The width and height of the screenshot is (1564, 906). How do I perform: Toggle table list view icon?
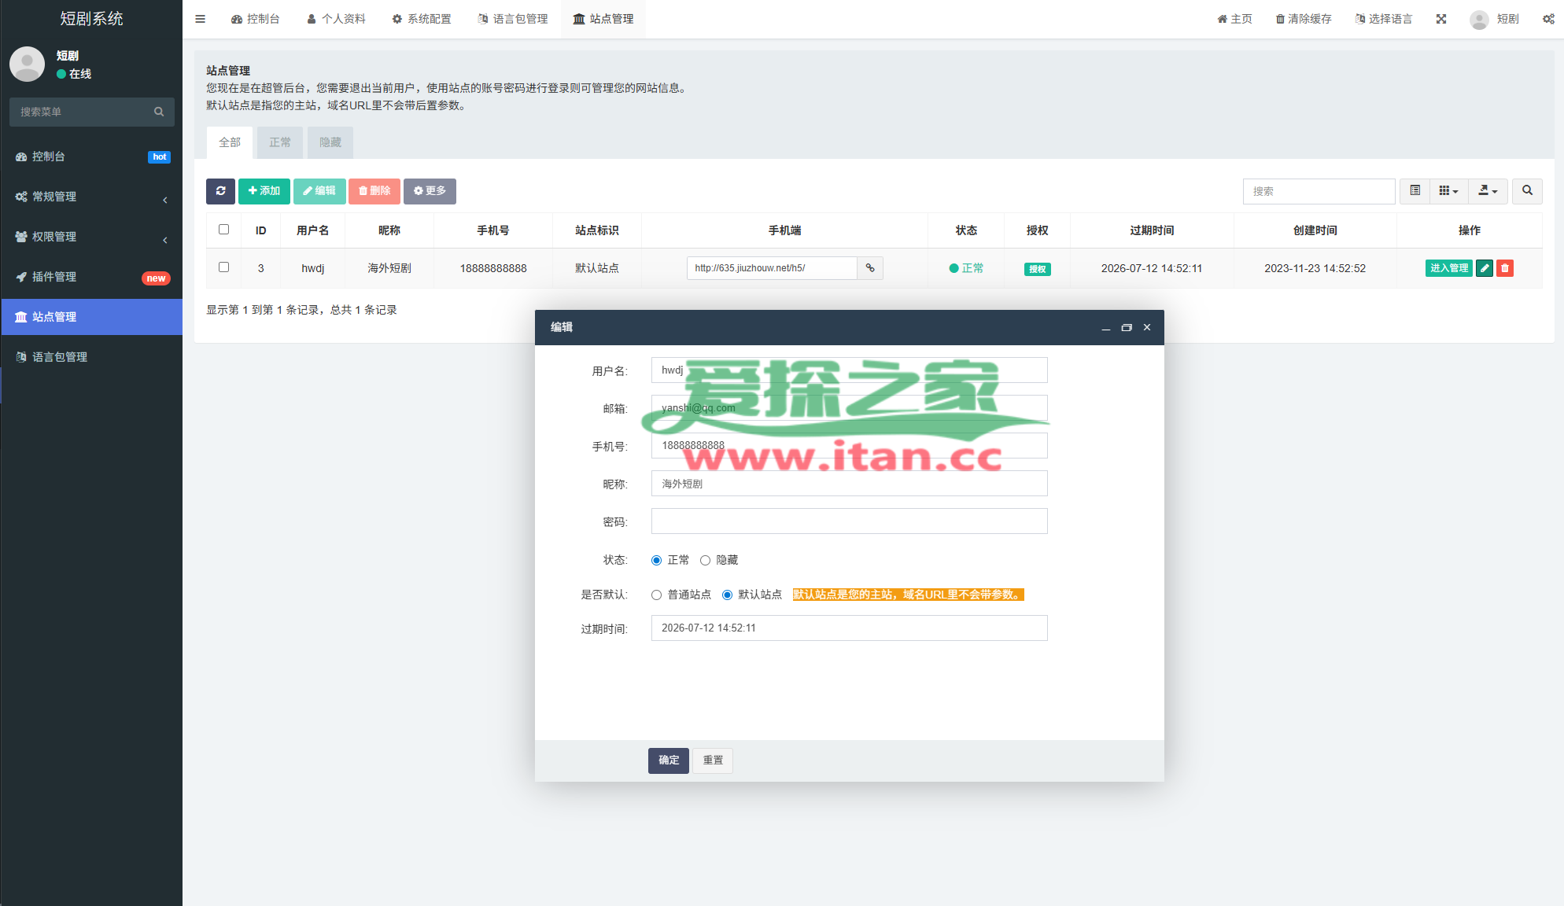(x=1415, y=191)
